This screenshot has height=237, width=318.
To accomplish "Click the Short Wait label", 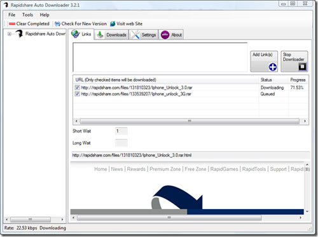I will click(x=81, y=131).
